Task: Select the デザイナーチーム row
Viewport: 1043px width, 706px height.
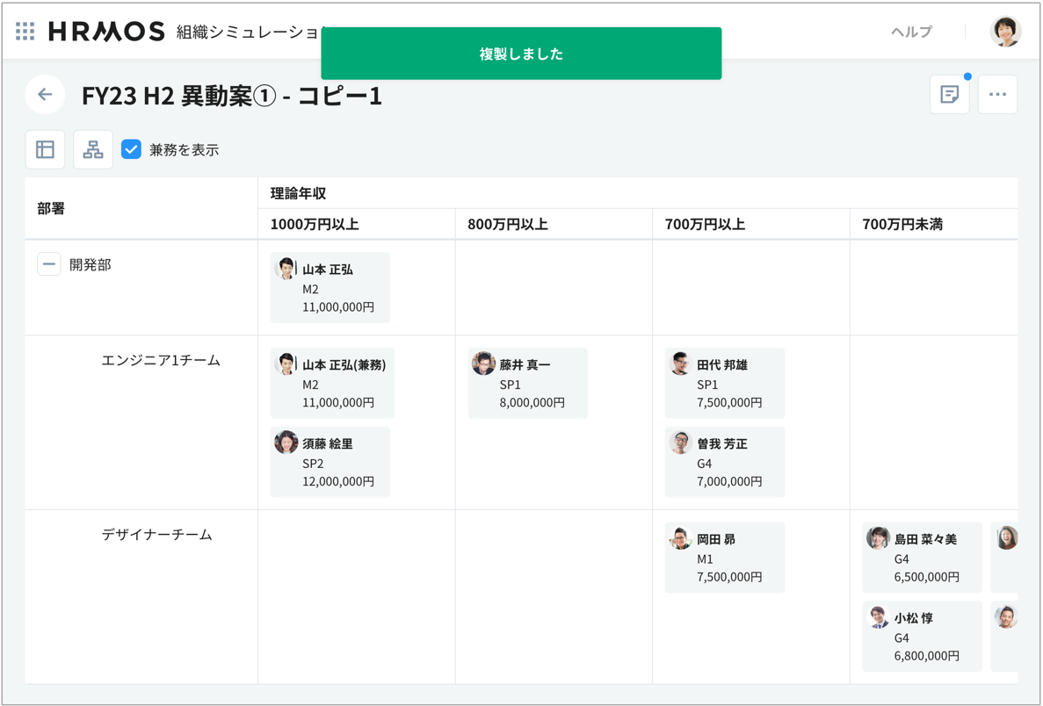Action: 157,534
